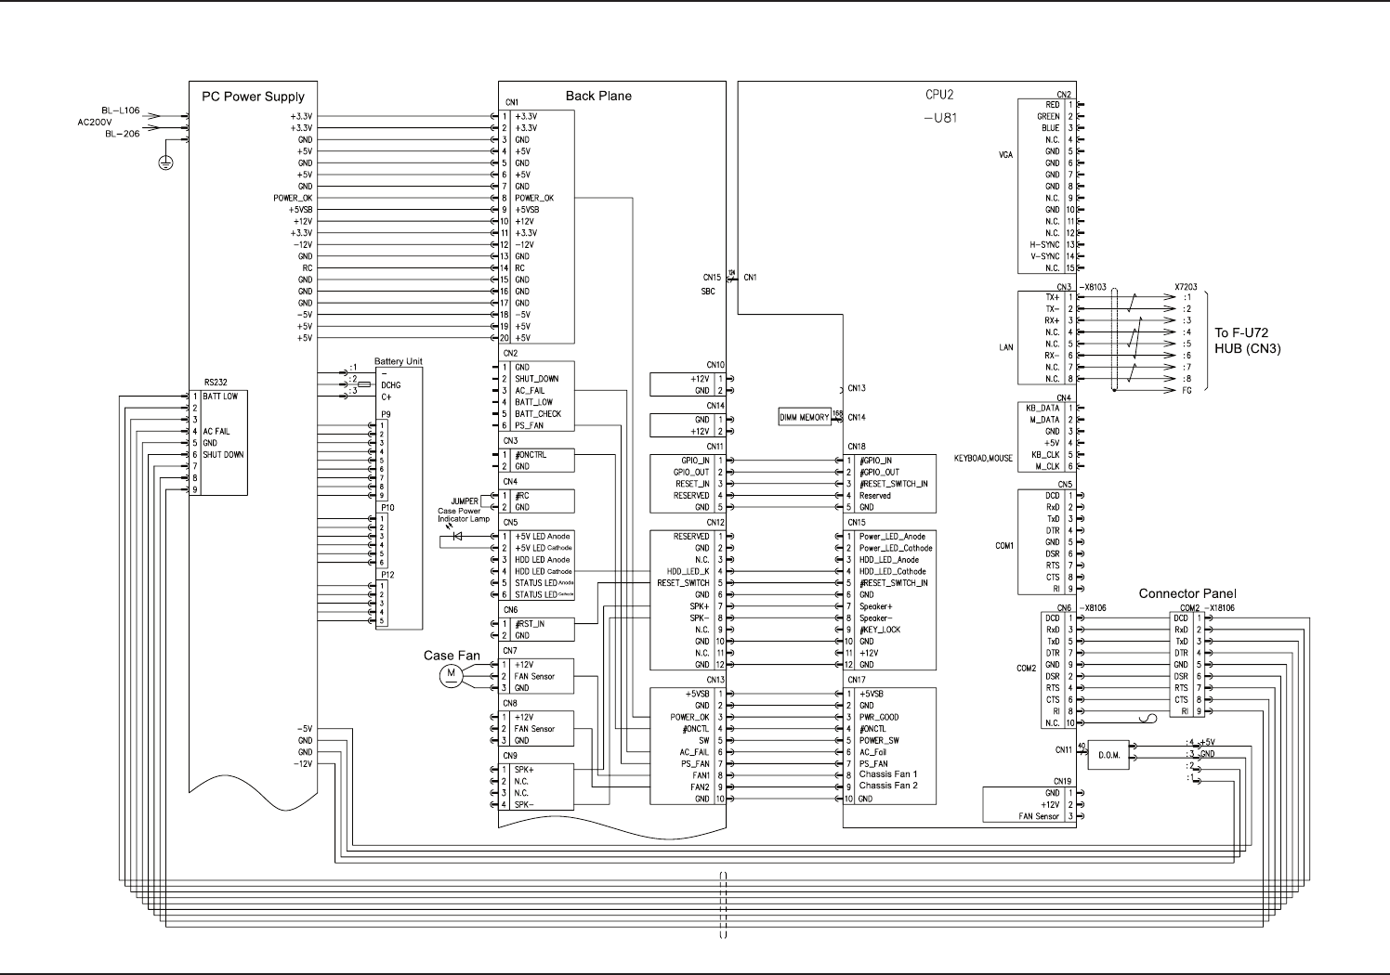Click the PC Power Supply title

(253, 97)
